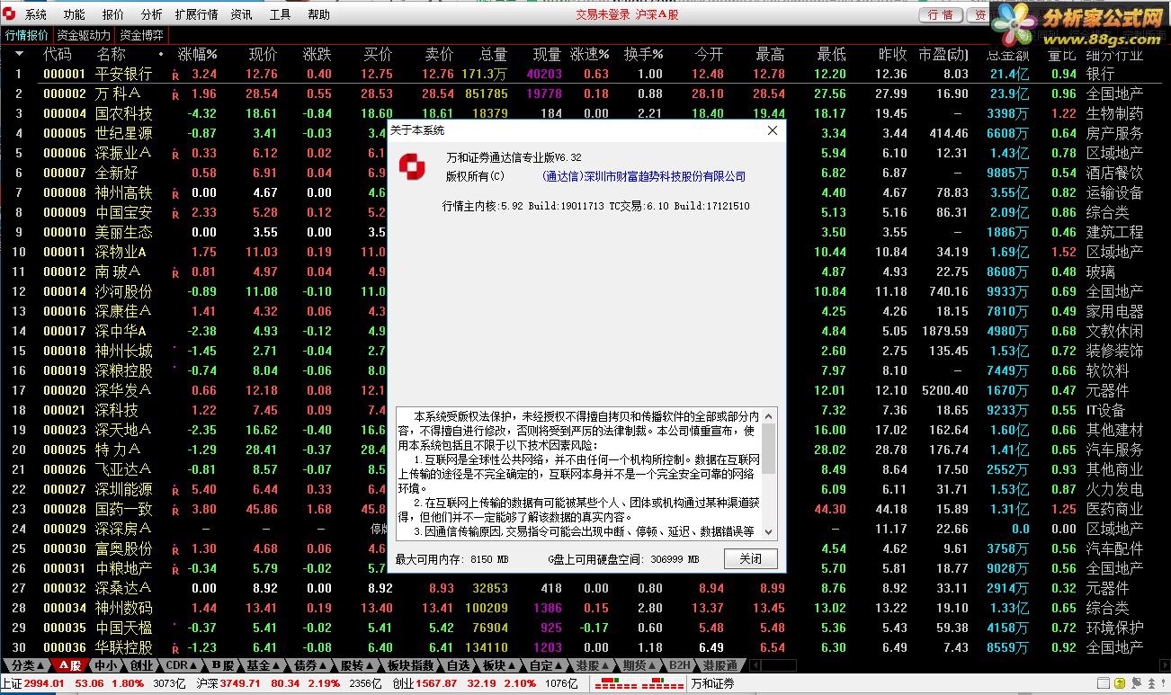Select the 行情报价 tab

pyautogui.click(x=27, y=35)
